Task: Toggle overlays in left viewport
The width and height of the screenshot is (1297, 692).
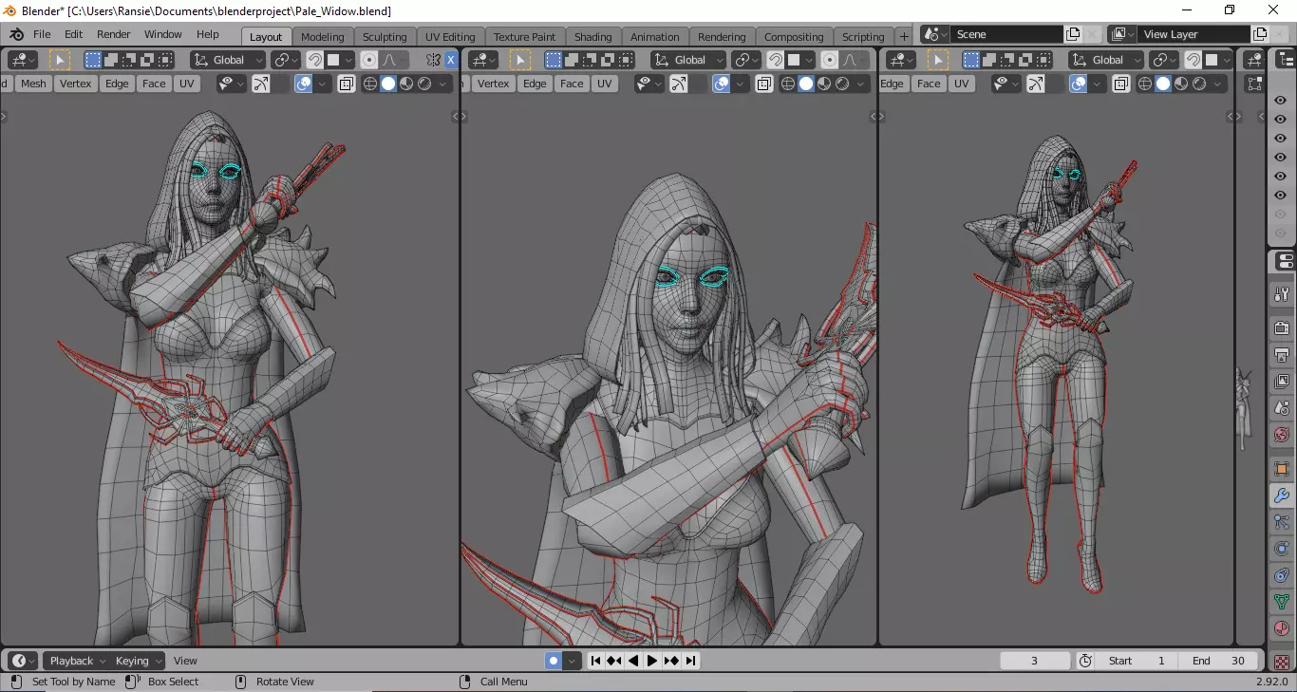Action: click(304, 84)
